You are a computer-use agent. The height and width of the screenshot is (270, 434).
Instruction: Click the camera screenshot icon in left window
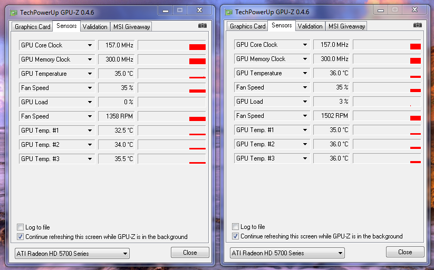202,26
